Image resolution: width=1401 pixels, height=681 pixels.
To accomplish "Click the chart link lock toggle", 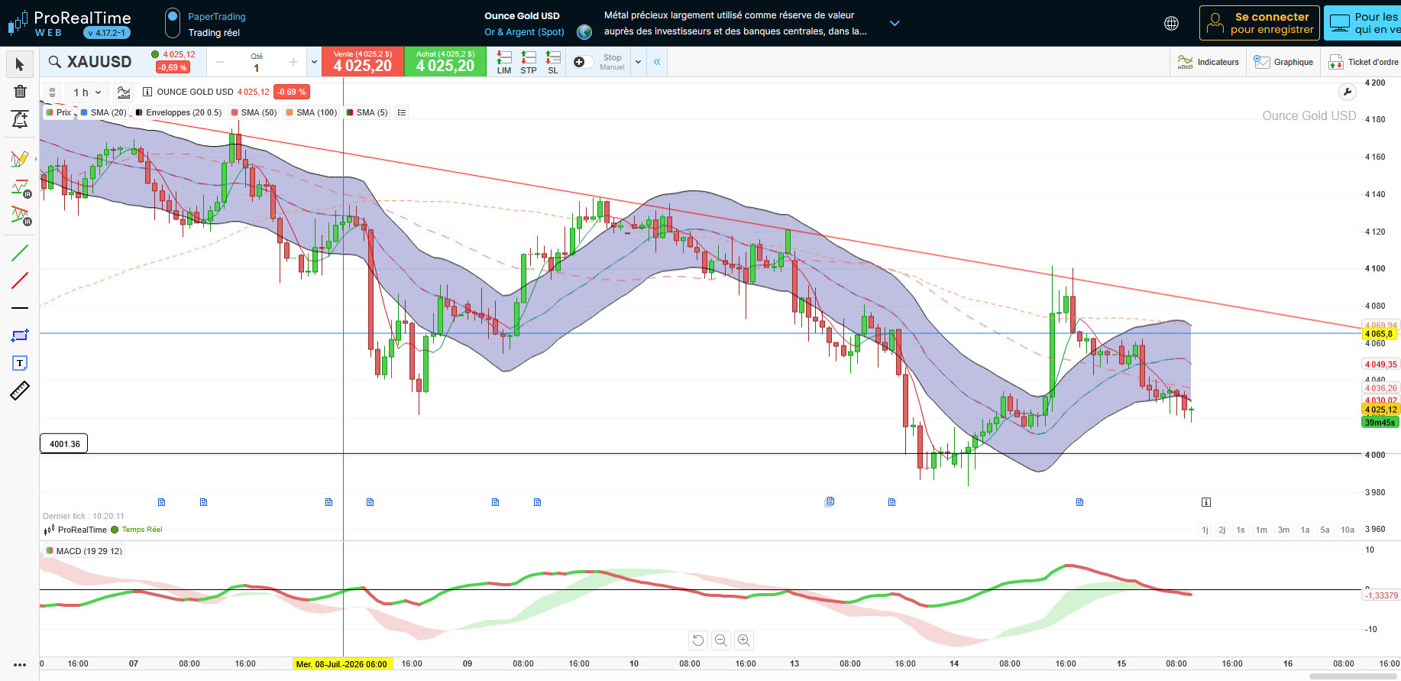I will coord(52,92).
